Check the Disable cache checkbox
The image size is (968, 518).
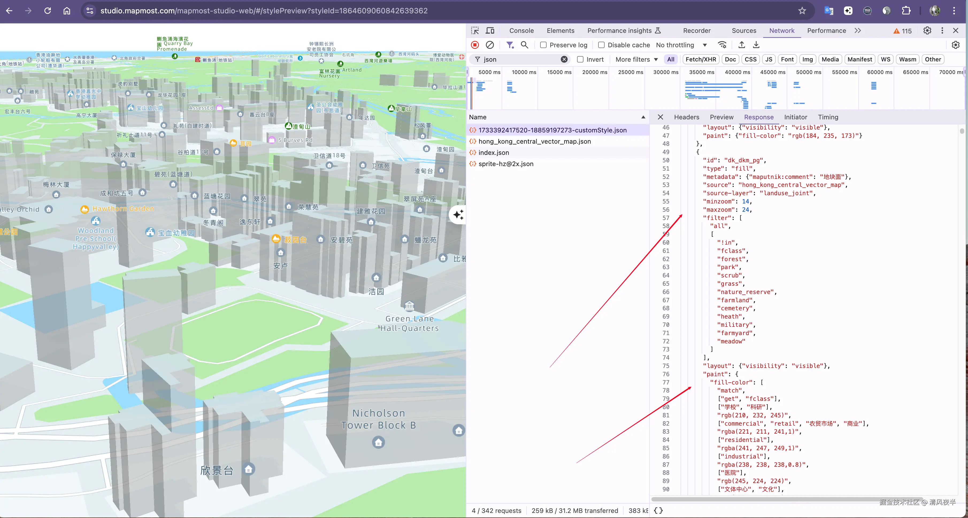[601, 45]
